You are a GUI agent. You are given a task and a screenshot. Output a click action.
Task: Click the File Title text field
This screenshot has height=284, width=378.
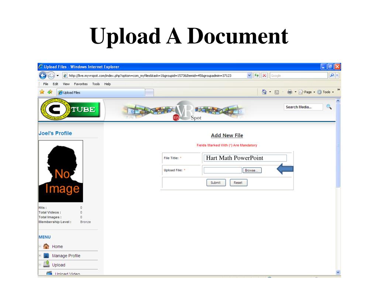(245, 158)
